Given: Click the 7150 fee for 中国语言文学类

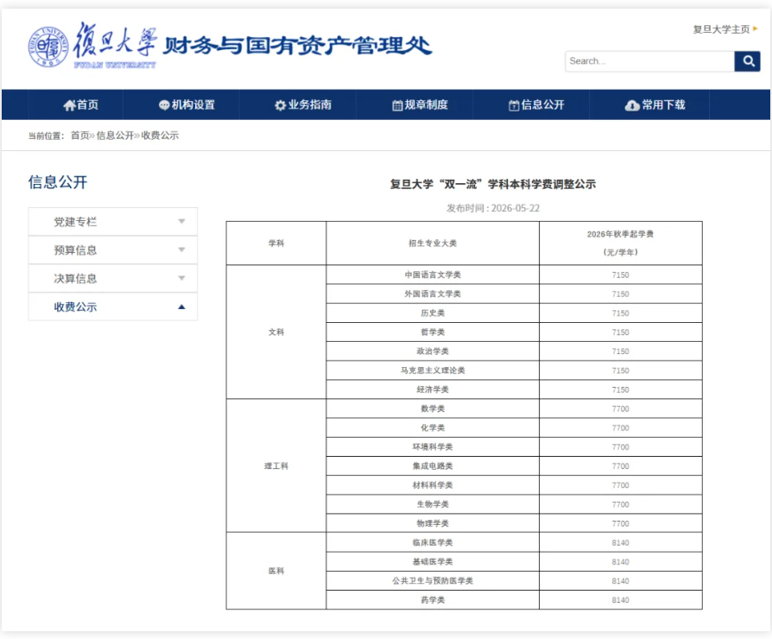Looking at the screenshot, I should (x=620, y=275).
